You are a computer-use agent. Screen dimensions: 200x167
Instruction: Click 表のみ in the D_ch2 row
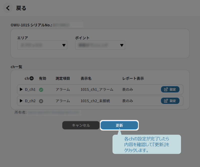[127, 101]
